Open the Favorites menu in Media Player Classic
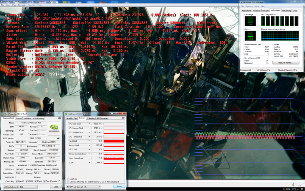The width and height of the screenshot is (305, 191). tap(31, 5)
